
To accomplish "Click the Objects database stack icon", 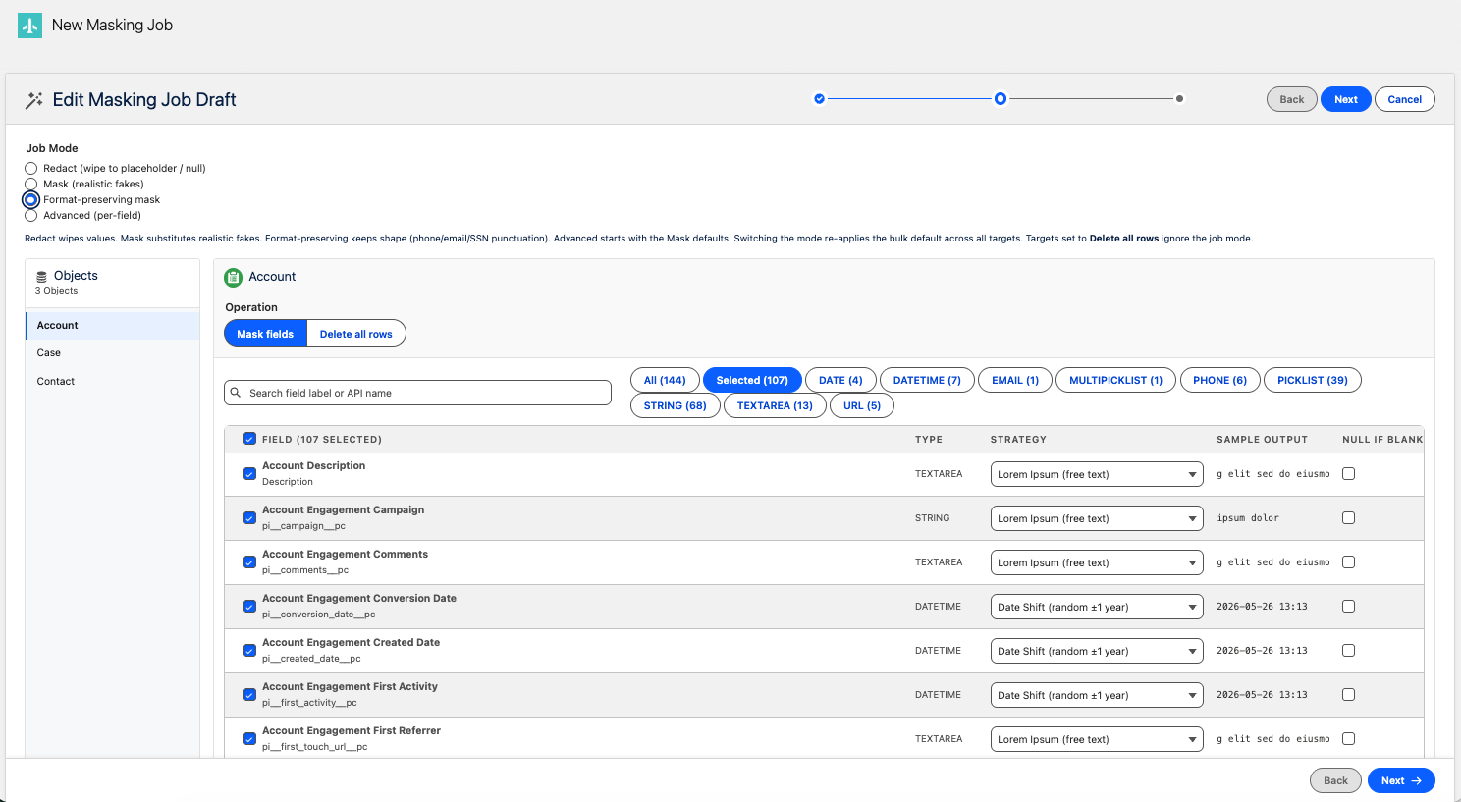I will pyautogui.click(x=41, y=277).
